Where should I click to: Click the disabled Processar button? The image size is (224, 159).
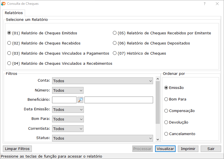click(142, 149)
